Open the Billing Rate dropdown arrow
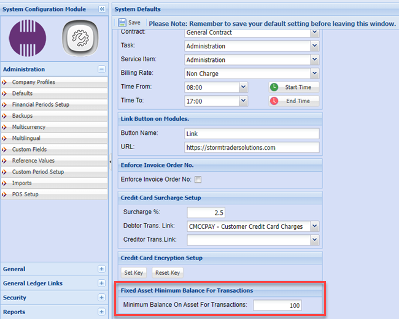Viewport: 399px width, 319px height. pos(315,73)
